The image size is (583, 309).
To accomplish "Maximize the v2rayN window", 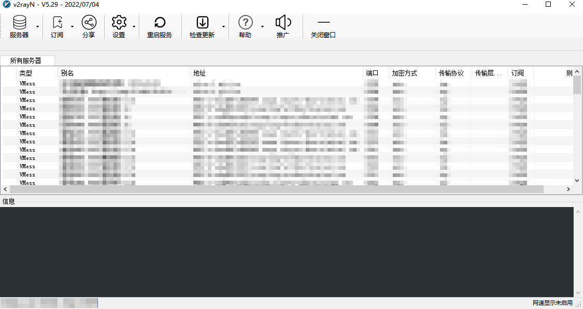I will [548, 5].
